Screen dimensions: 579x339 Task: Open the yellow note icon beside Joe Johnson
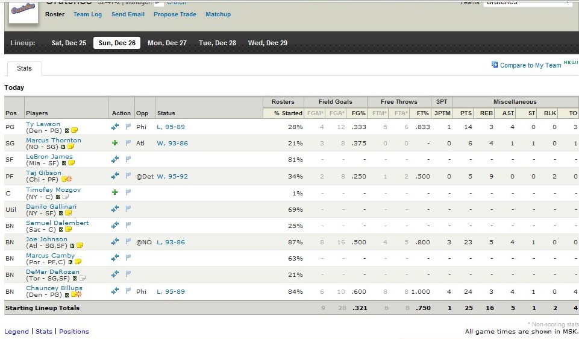(x=80, y=246)
